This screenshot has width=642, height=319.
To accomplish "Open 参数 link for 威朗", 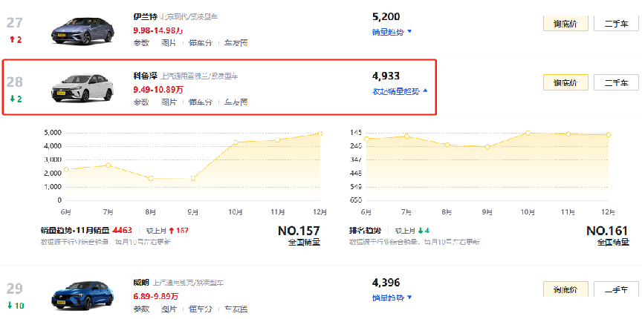I will 141,309.
